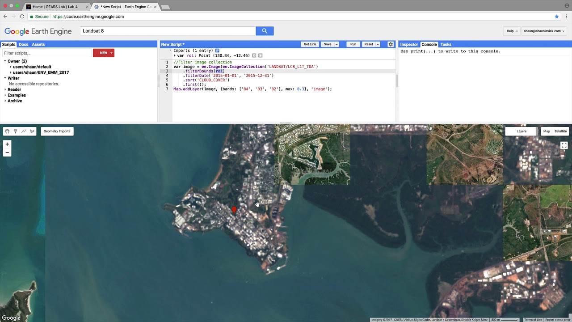Run the script
Viewport: 572px width, 322px height.
coord(353,44)
